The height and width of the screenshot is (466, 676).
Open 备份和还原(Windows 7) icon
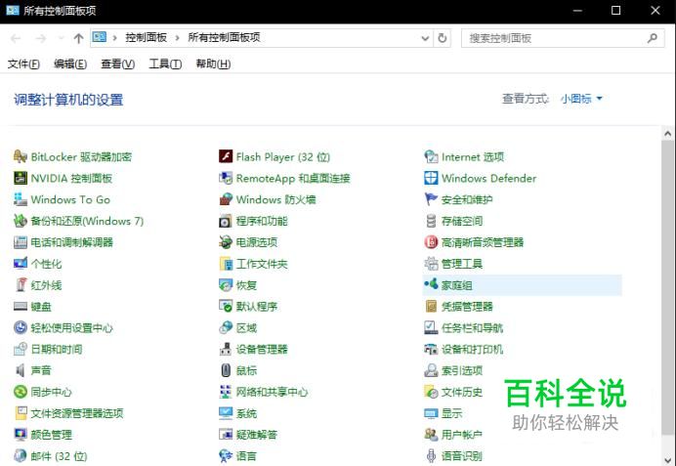(21, 221)
